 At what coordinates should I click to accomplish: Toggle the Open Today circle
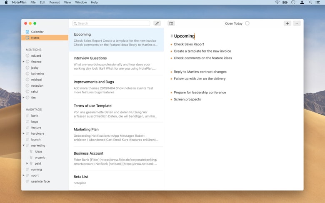[247, 23]
